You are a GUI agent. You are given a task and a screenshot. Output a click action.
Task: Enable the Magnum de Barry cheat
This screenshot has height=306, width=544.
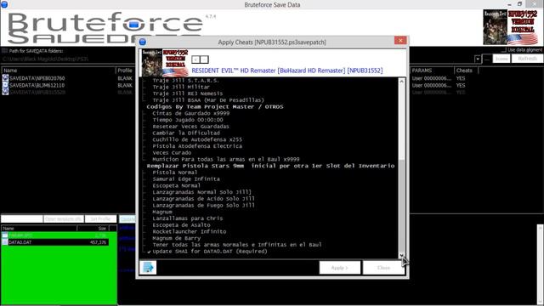click(x=176, y=238)
